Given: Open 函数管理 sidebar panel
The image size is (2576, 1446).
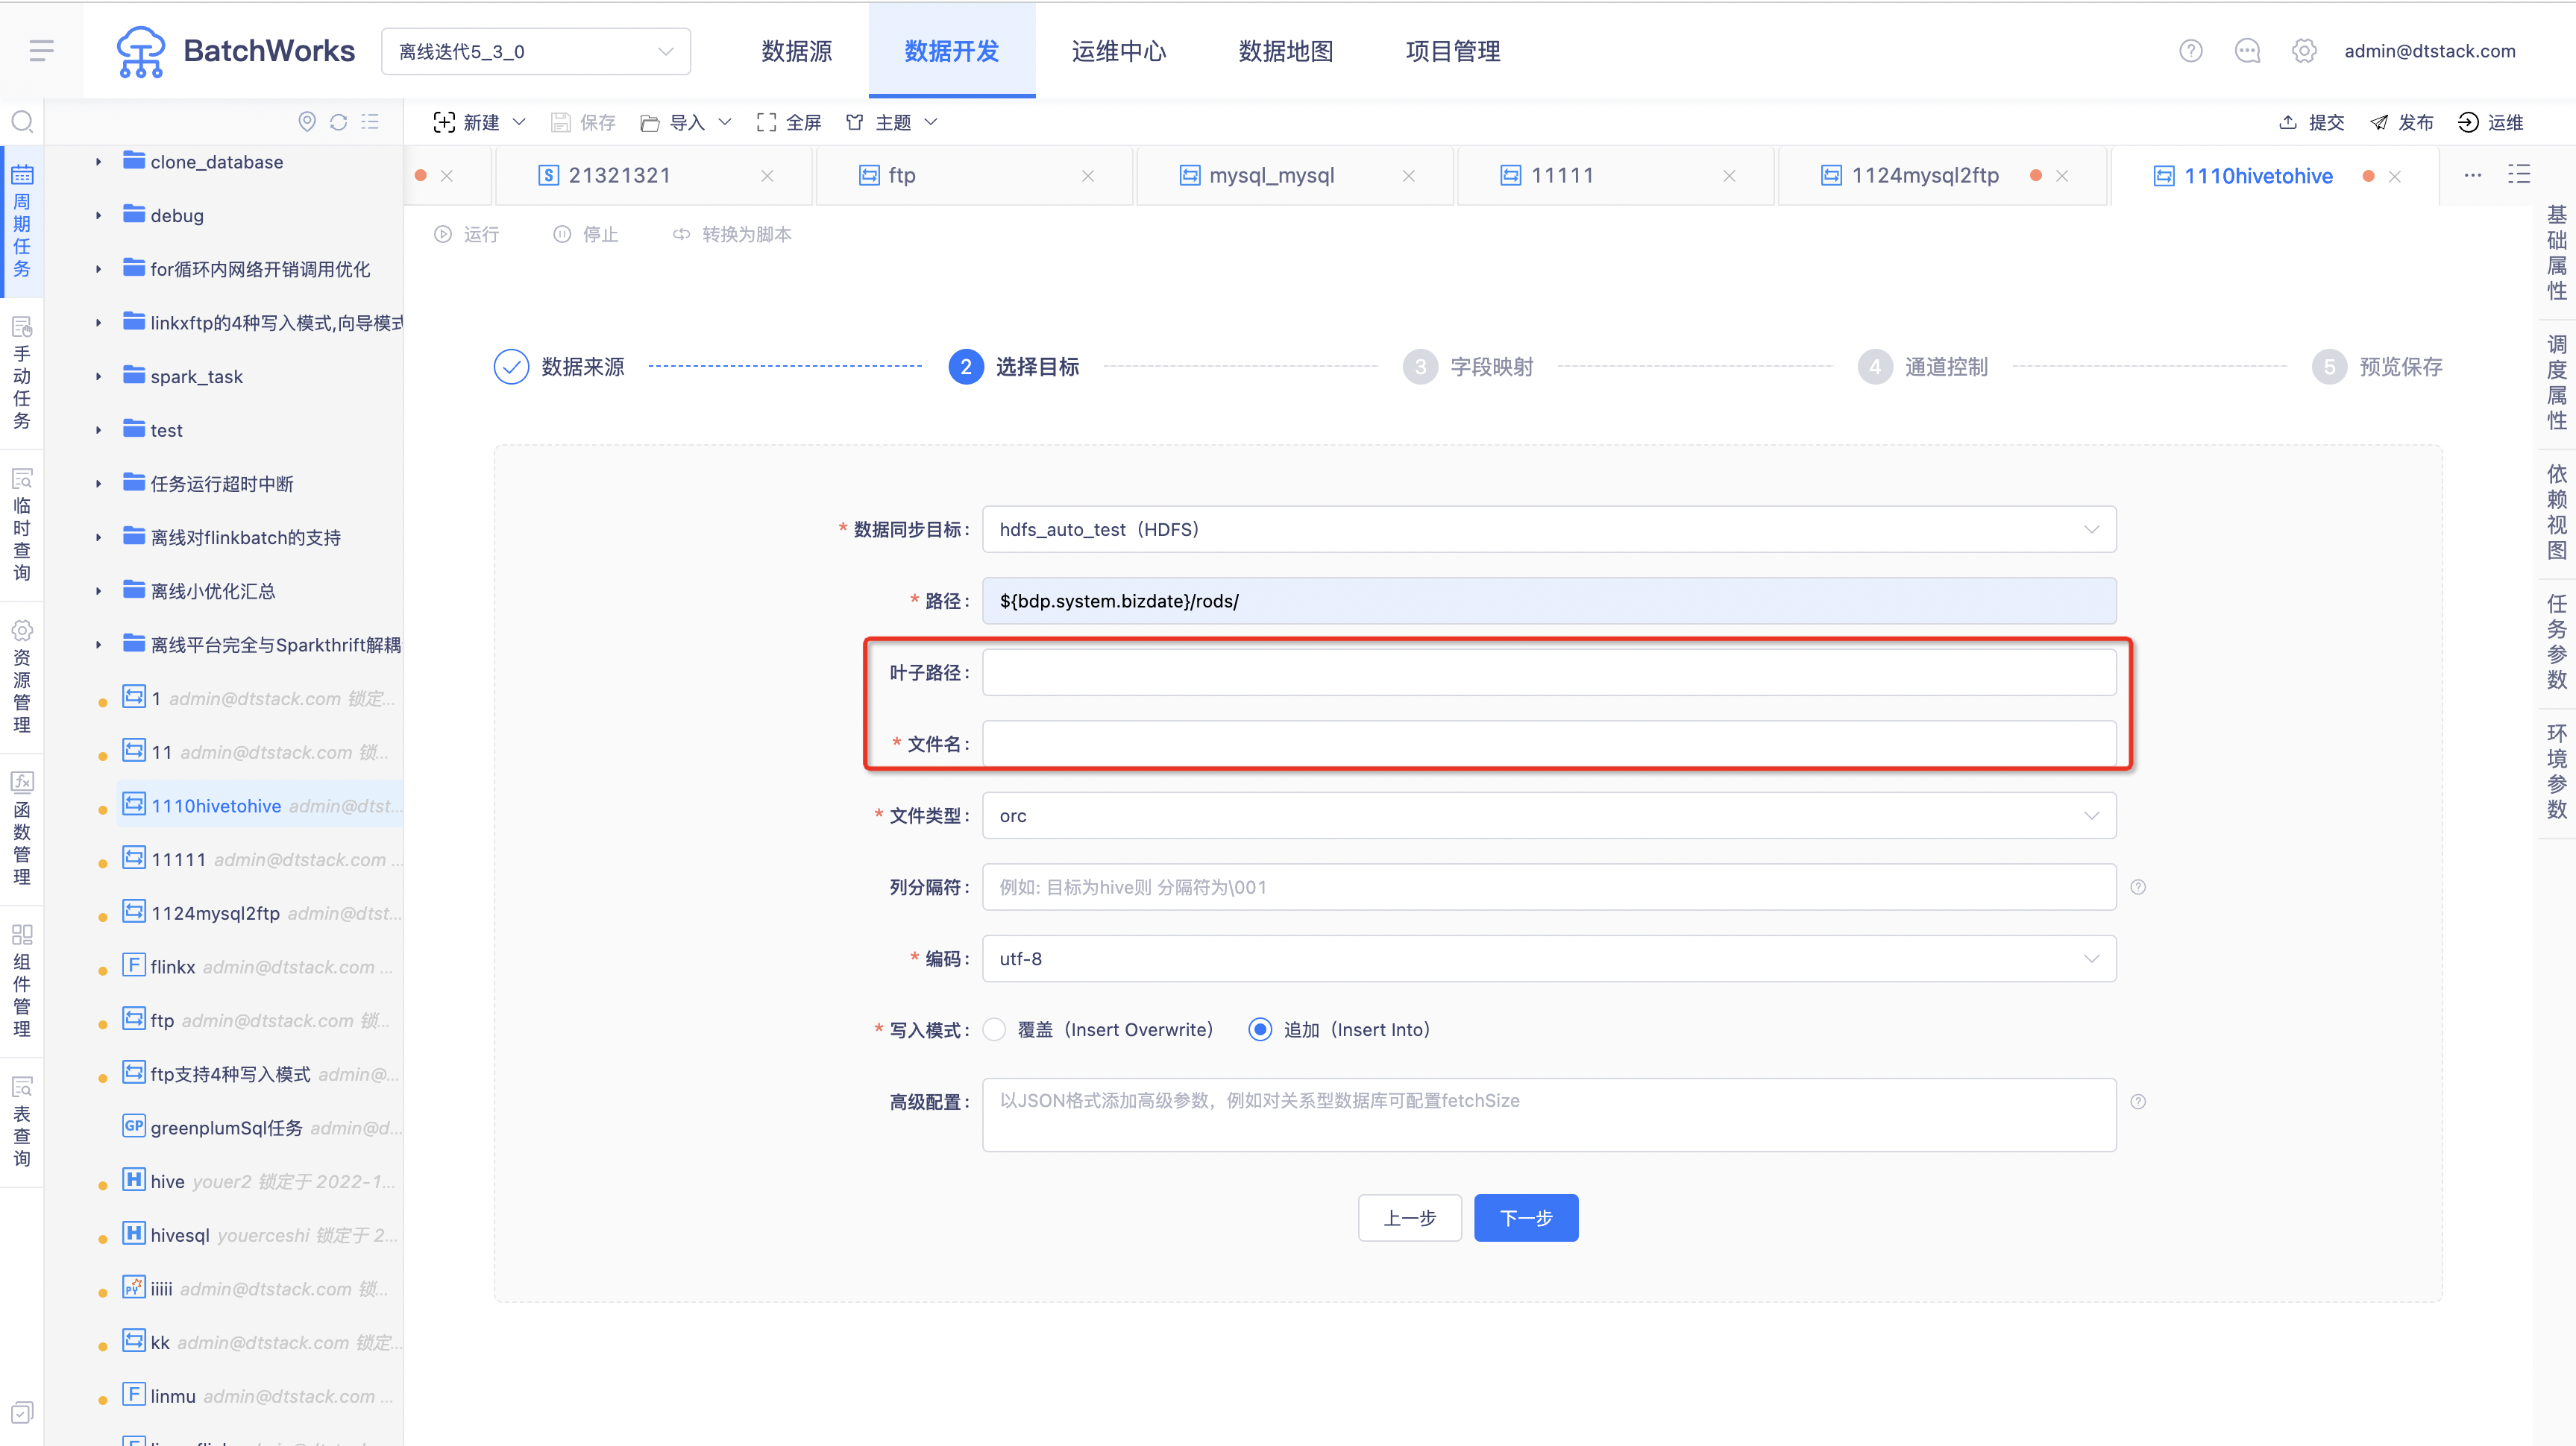Looking at the screenshot, I should pos(22,830).
